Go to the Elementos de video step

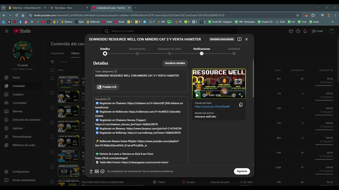pyautogui.click(x=169, y=51)
